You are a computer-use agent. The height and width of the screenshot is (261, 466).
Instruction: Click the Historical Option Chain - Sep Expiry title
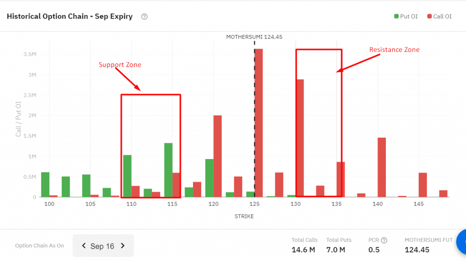click(x=70, y=16)
